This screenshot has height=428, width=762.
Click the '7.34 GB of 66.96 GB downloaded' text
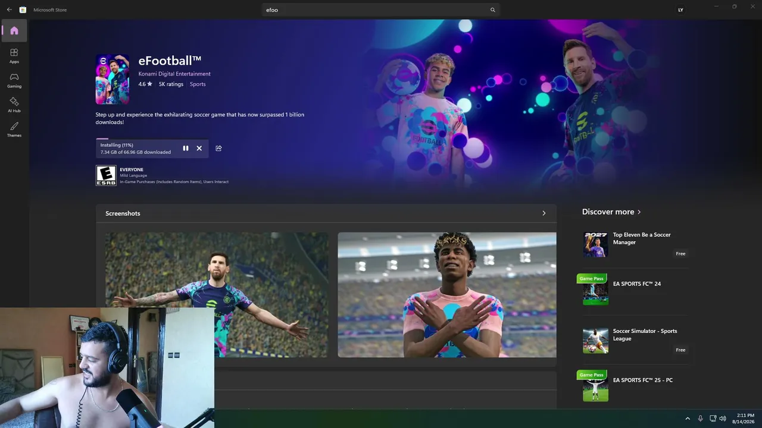tap(136, 152)
